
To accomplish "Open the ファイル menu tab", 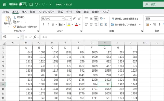I will click(x=6, y=12).
